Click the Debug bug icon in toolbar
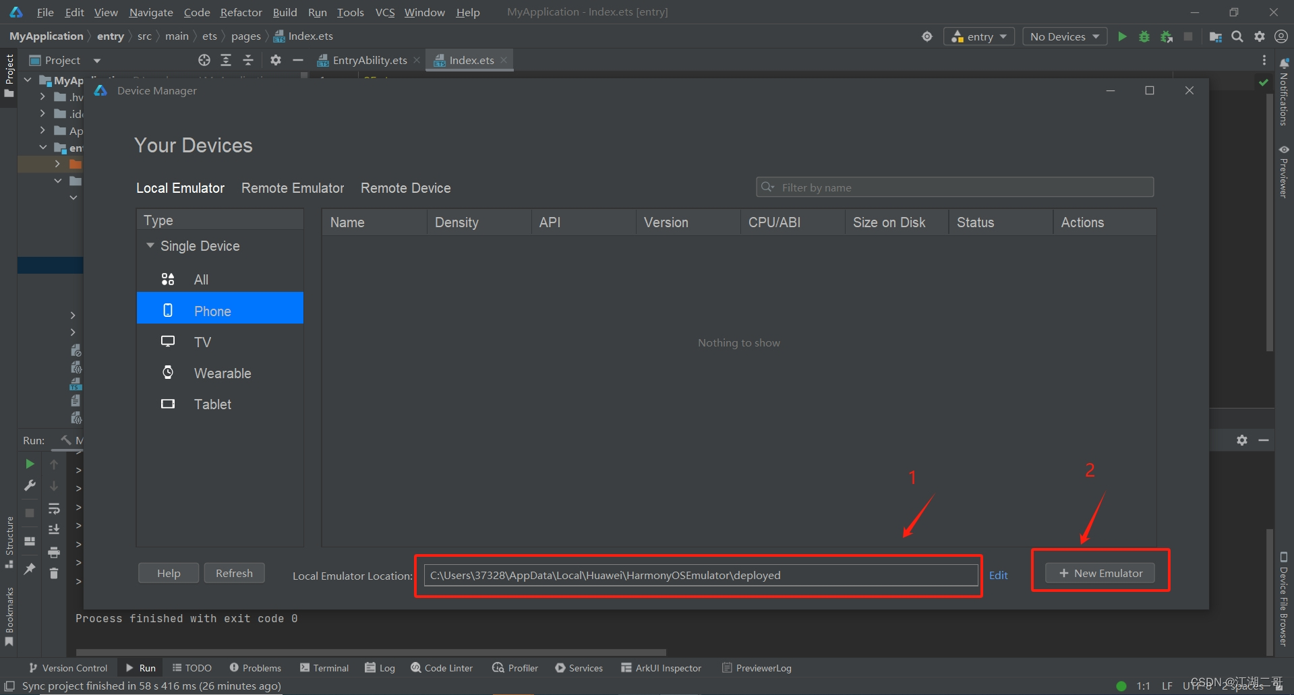Screen dimensions: 1294x695 tap(1144, 36)
